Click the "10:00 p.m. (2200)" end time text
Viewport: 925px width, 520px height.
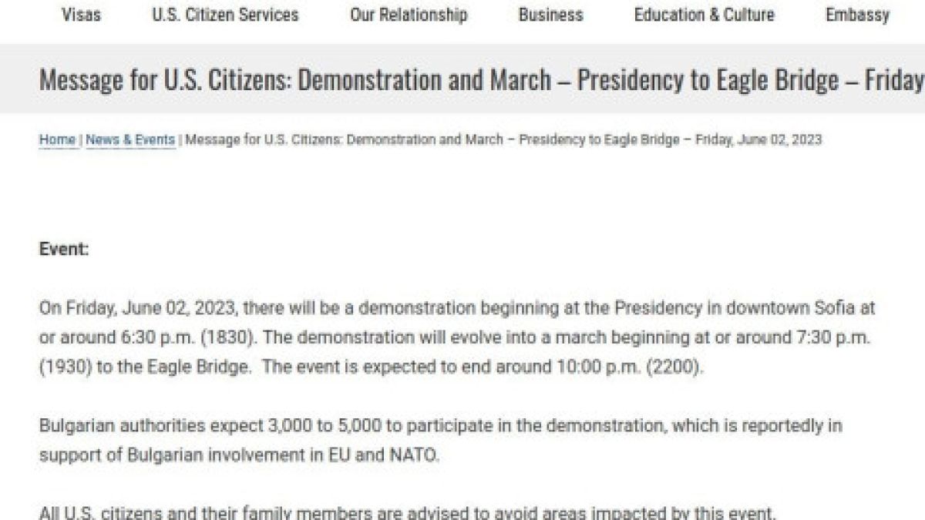629,367
